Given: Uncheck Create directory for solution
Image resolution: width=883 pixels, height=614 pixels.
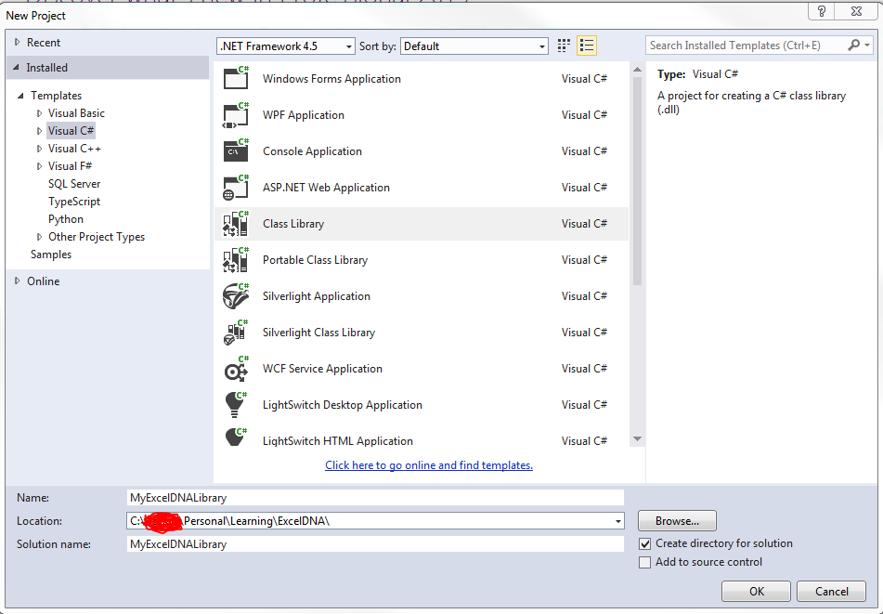Looking at the screenshot, I should pyautogui.click(x=645, y=543).
